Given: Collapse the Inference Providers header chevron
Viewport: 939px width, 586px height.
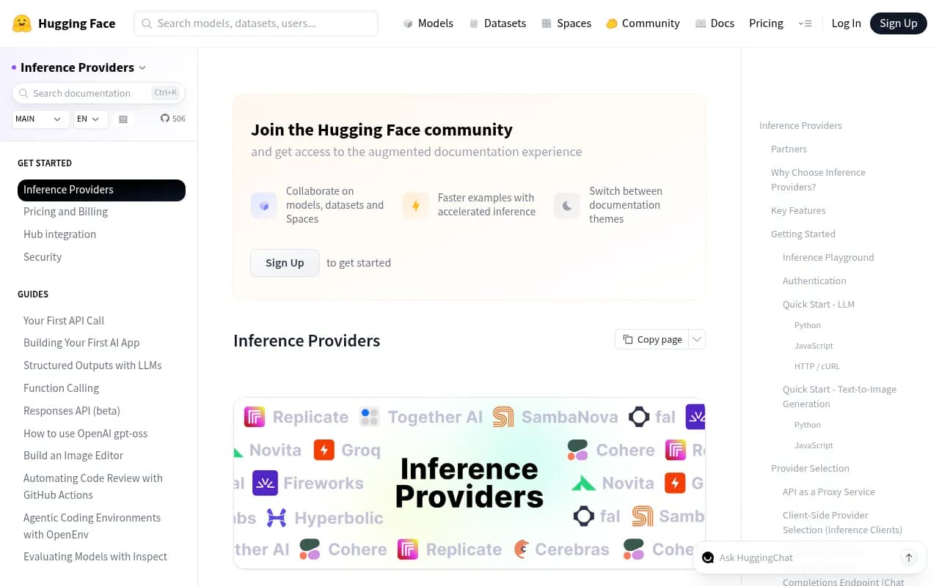Looking at the screenshot, I should tap(141, 67).
